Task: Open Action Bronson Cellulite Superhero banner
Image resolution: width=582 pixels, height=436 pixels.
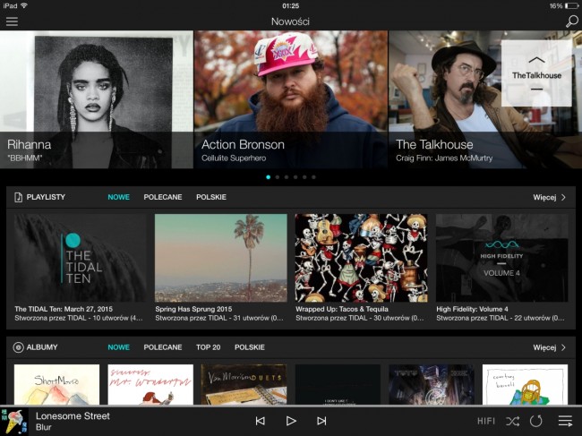Action: [291, 99]
